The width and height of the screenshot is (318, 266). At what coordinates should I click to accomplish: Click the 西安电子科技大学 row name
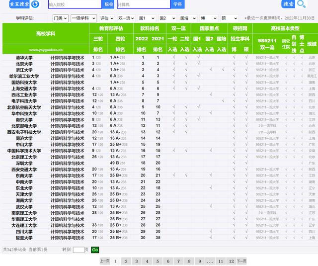click(24, 132)
